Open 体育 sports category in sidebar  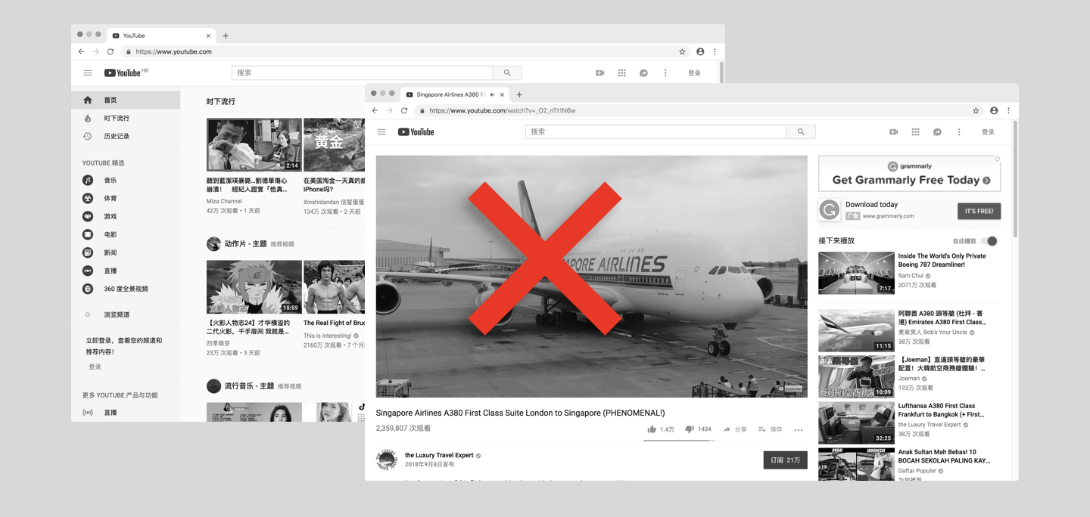[126, 198]
